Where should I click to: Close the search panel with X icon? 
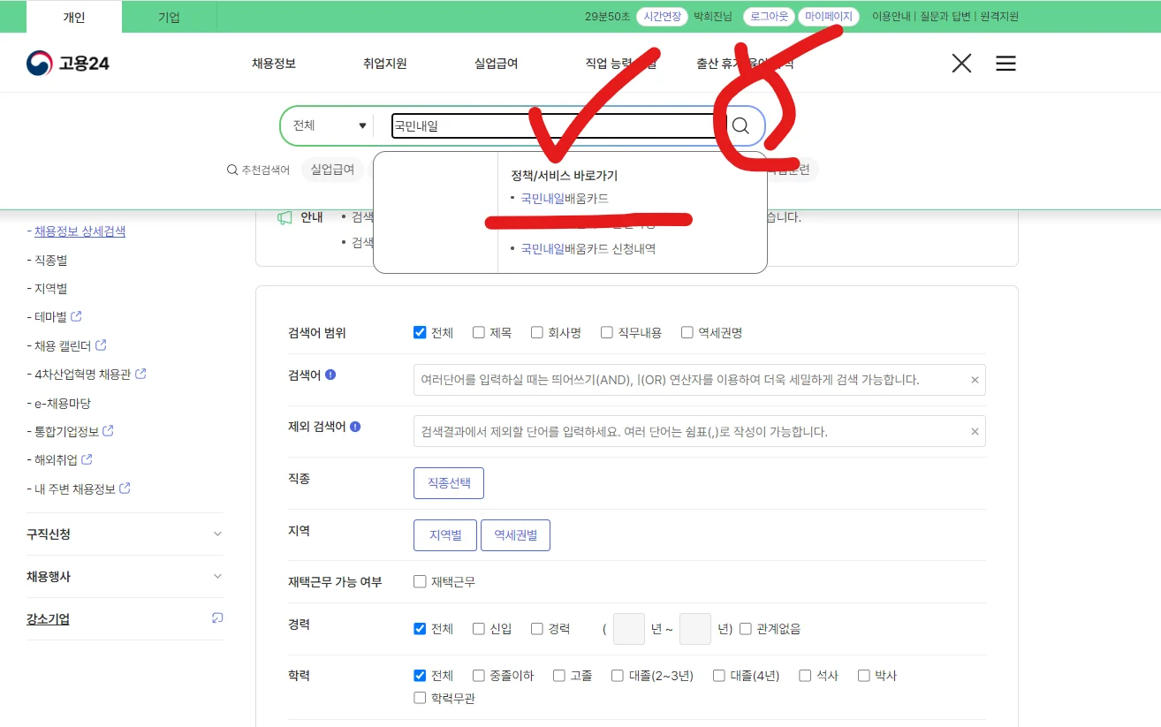pyautogui.click(x=961, y=63)
